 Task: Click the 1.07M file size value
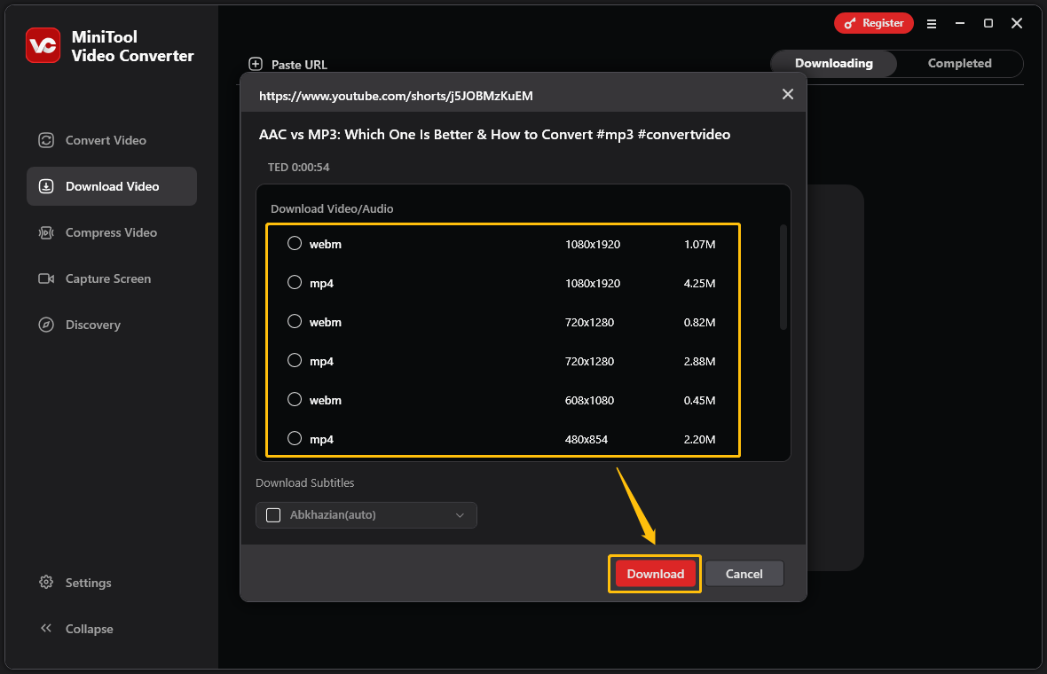click(x=699, y=244)
